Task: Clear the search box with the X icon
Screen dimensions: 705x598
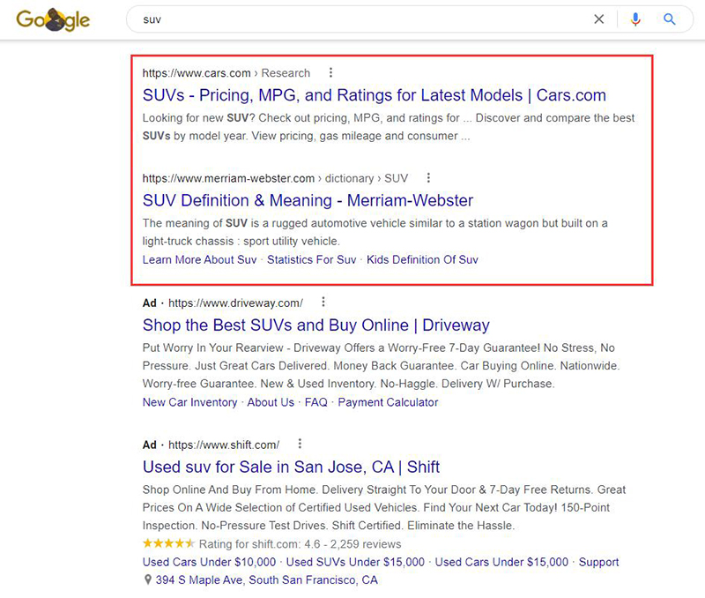Action: point(599,19)
